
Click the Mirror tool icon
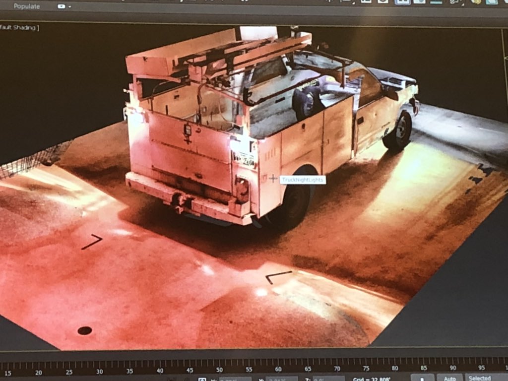pyautogui.click(x=329, y=1)
